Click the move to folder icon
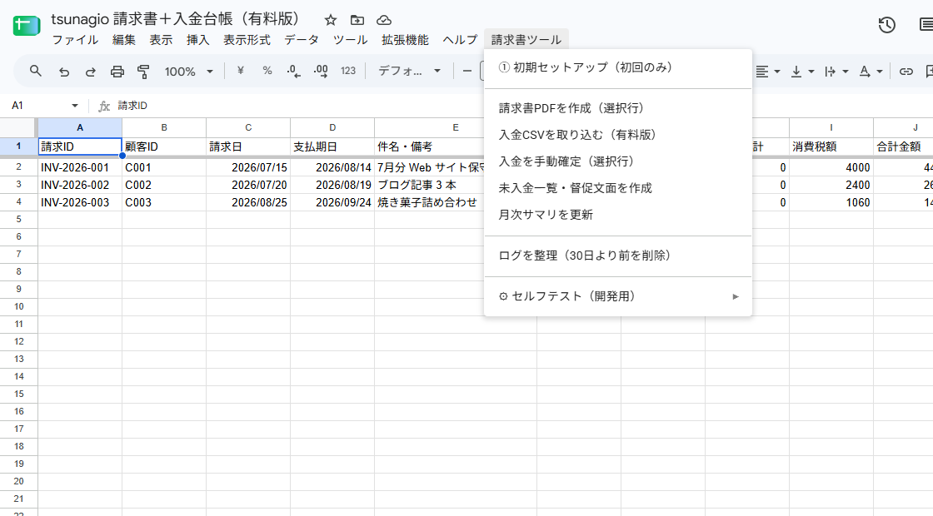This screenshot has height=516, width=933. [x=357, y=20]
